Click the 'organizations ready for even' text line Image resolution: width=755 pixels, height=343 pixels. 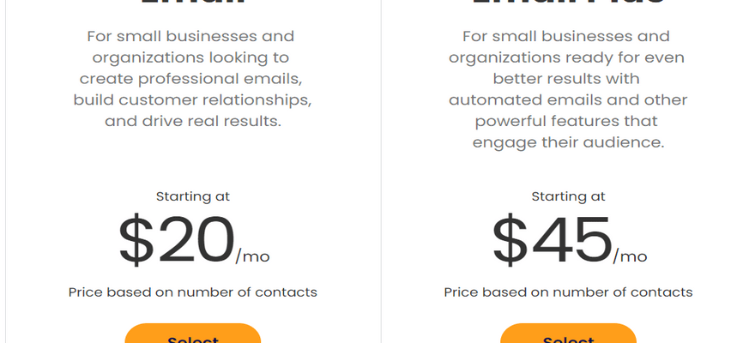pos(568,57)
